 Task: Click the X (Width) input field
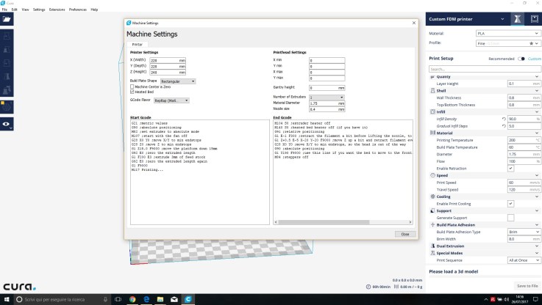168,60
